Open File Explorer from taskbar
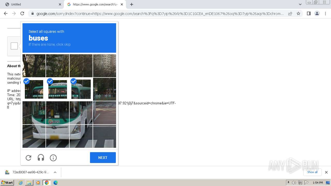This screenshot has height=186, width=331. [29, 183]
